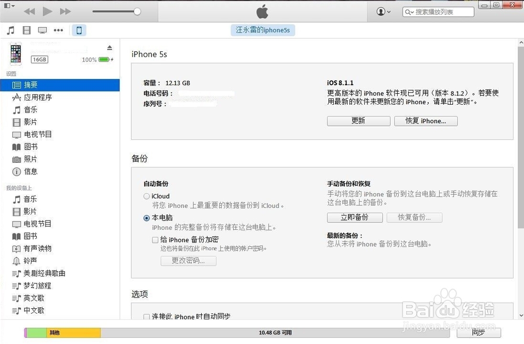Screen dimensions: 524x344
Task: Enable 连接此 iPhone 时自动同步 checkbox
Action: pyautogui.click(x=146, y=317)
